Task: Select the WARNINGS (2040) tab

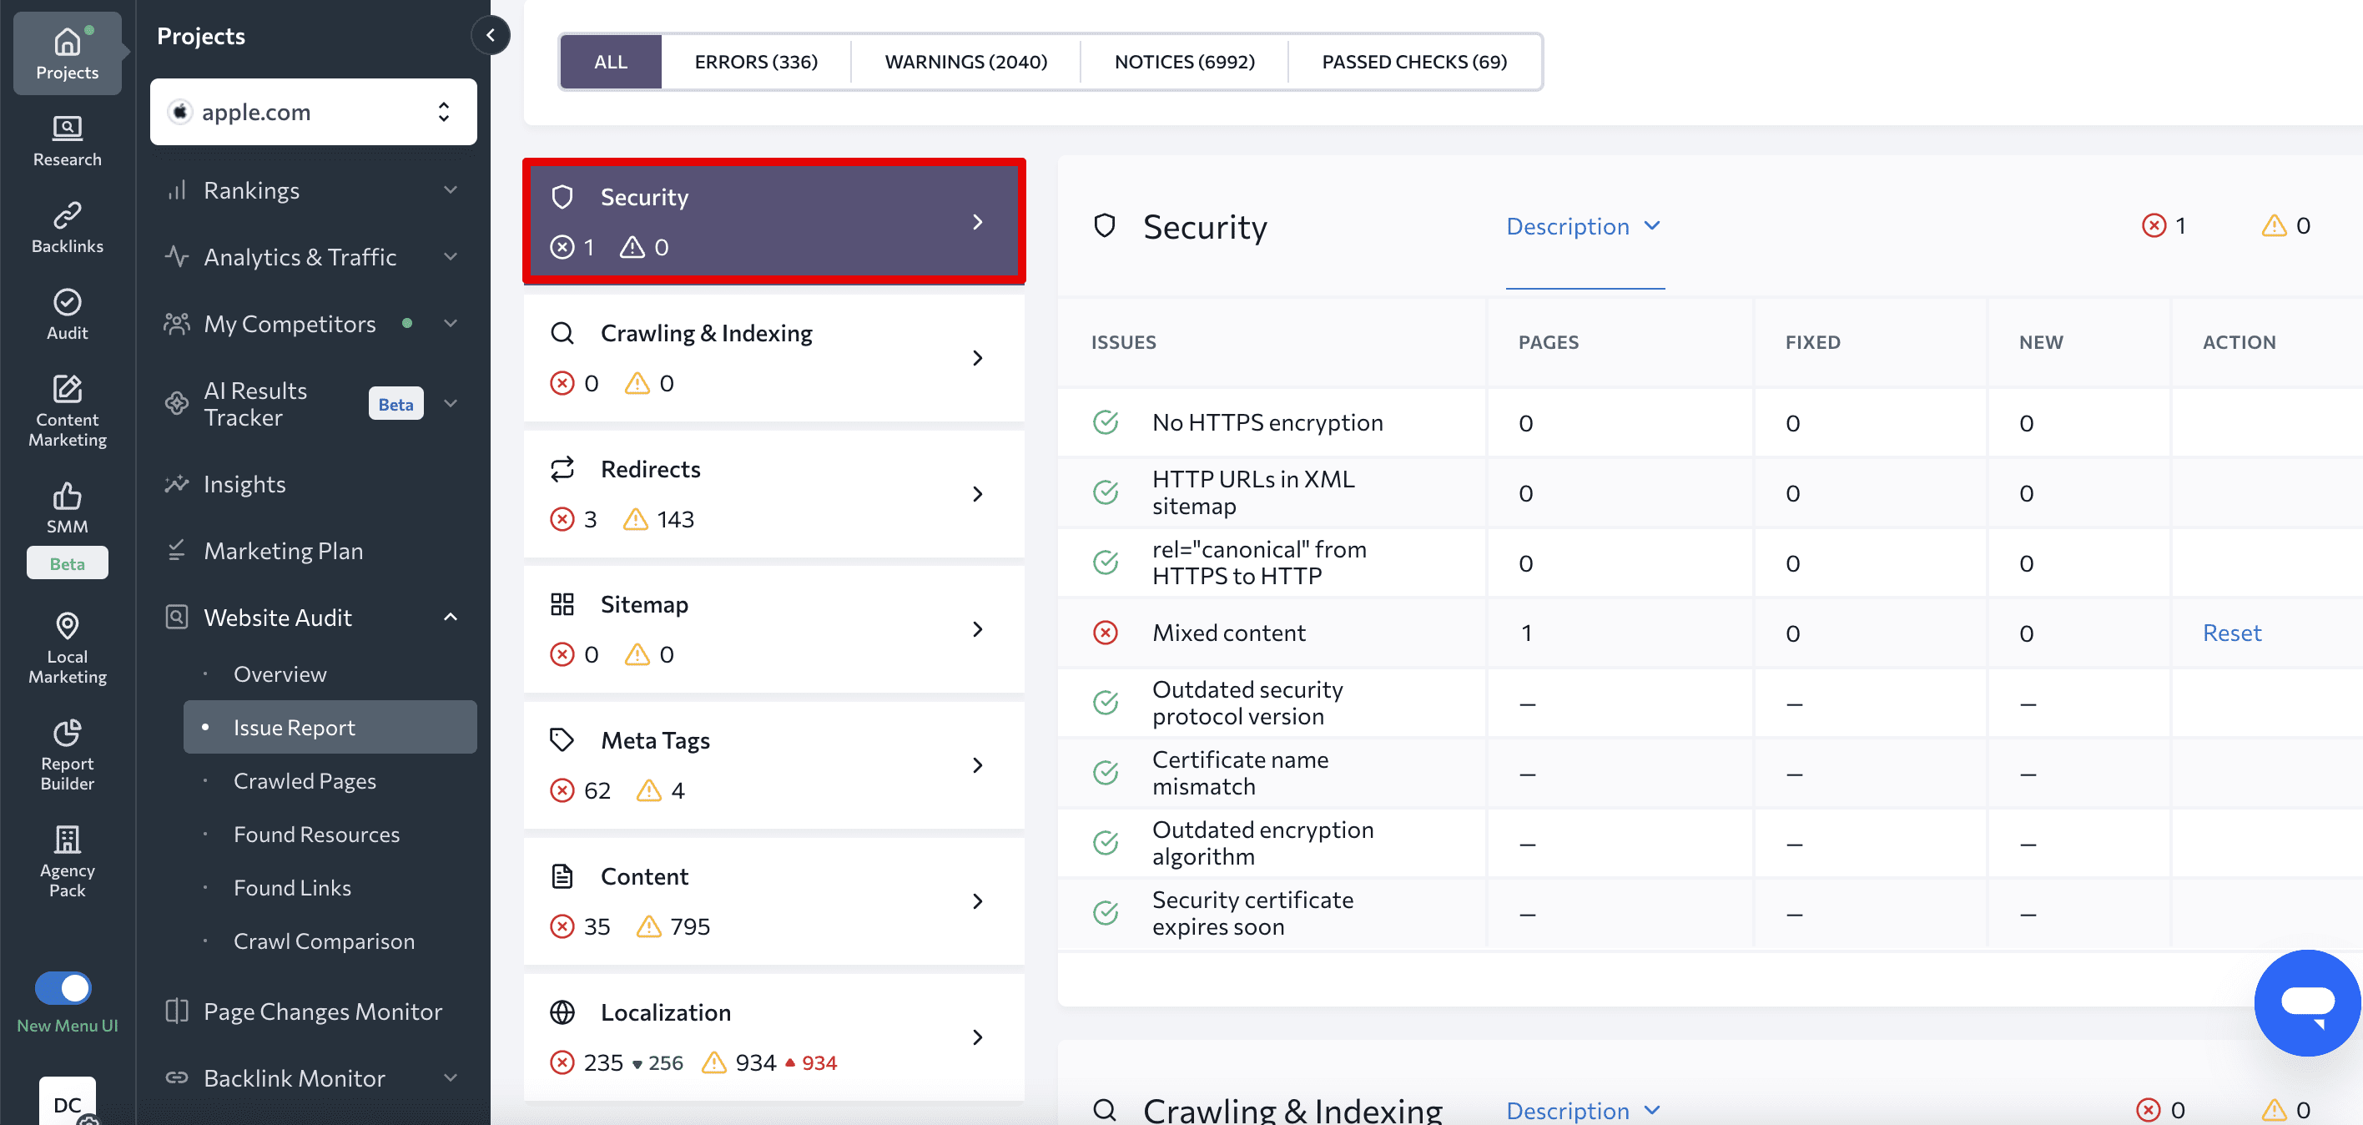Action: pos(966,60)
